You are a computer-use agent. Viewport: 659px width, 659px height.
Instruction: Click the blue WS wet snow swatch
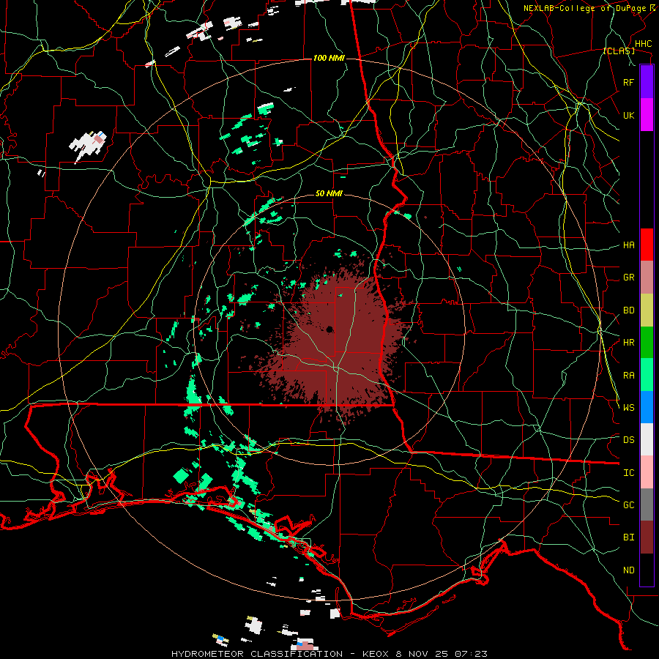(x=647, y=407)
